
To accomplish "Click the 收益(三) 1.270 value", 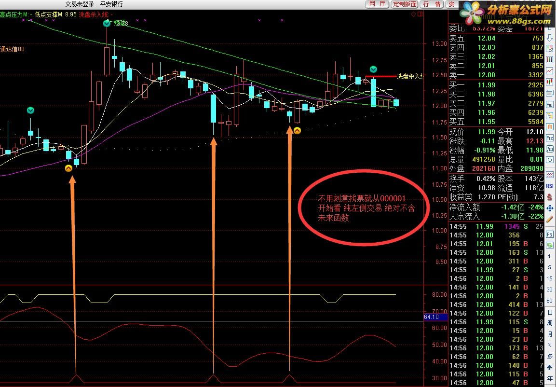I will tap(486, 197).
